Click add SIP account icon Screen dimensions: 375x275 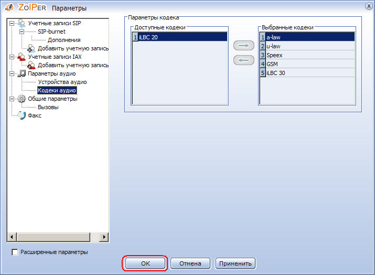click(x=31, y=48)
